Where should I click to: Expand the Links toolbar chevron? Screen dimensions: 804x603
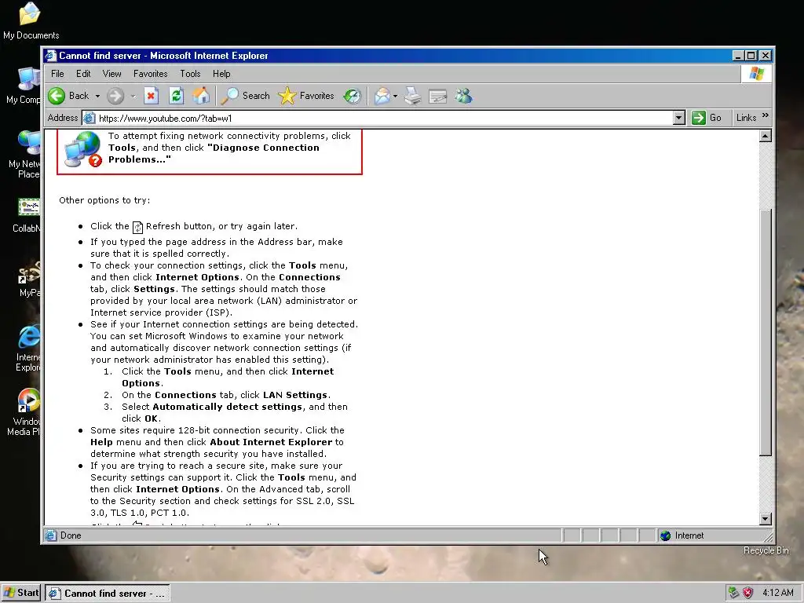tap(765, 116)
